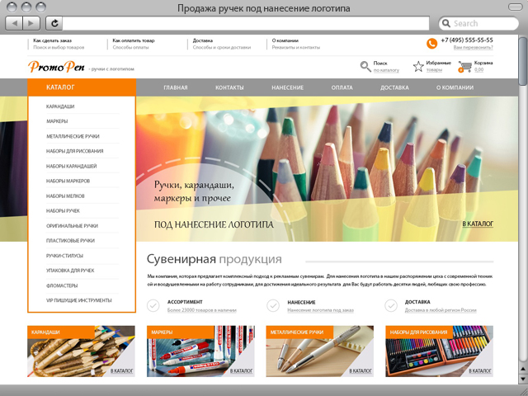Click Доставка в любой регион России link
528x396 pixels.
click(441, 310)
